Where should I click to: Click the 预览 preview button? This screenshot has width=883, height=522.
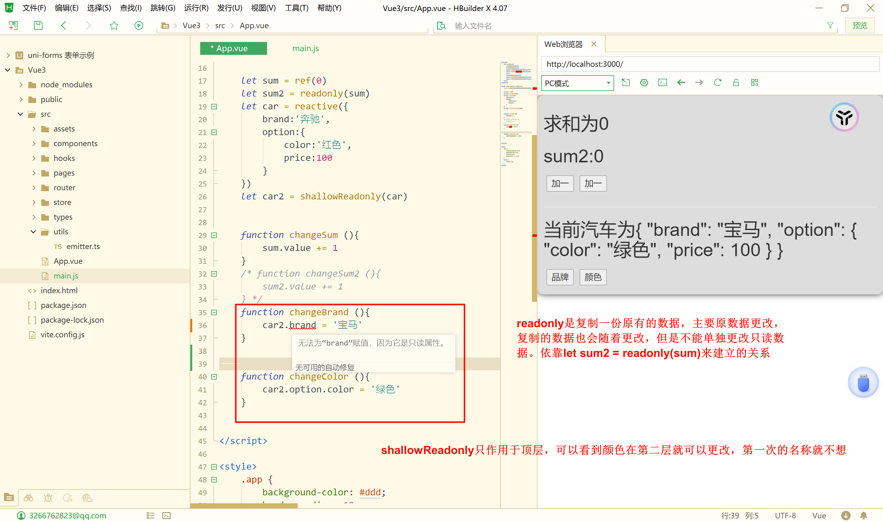tap(859, 26)
